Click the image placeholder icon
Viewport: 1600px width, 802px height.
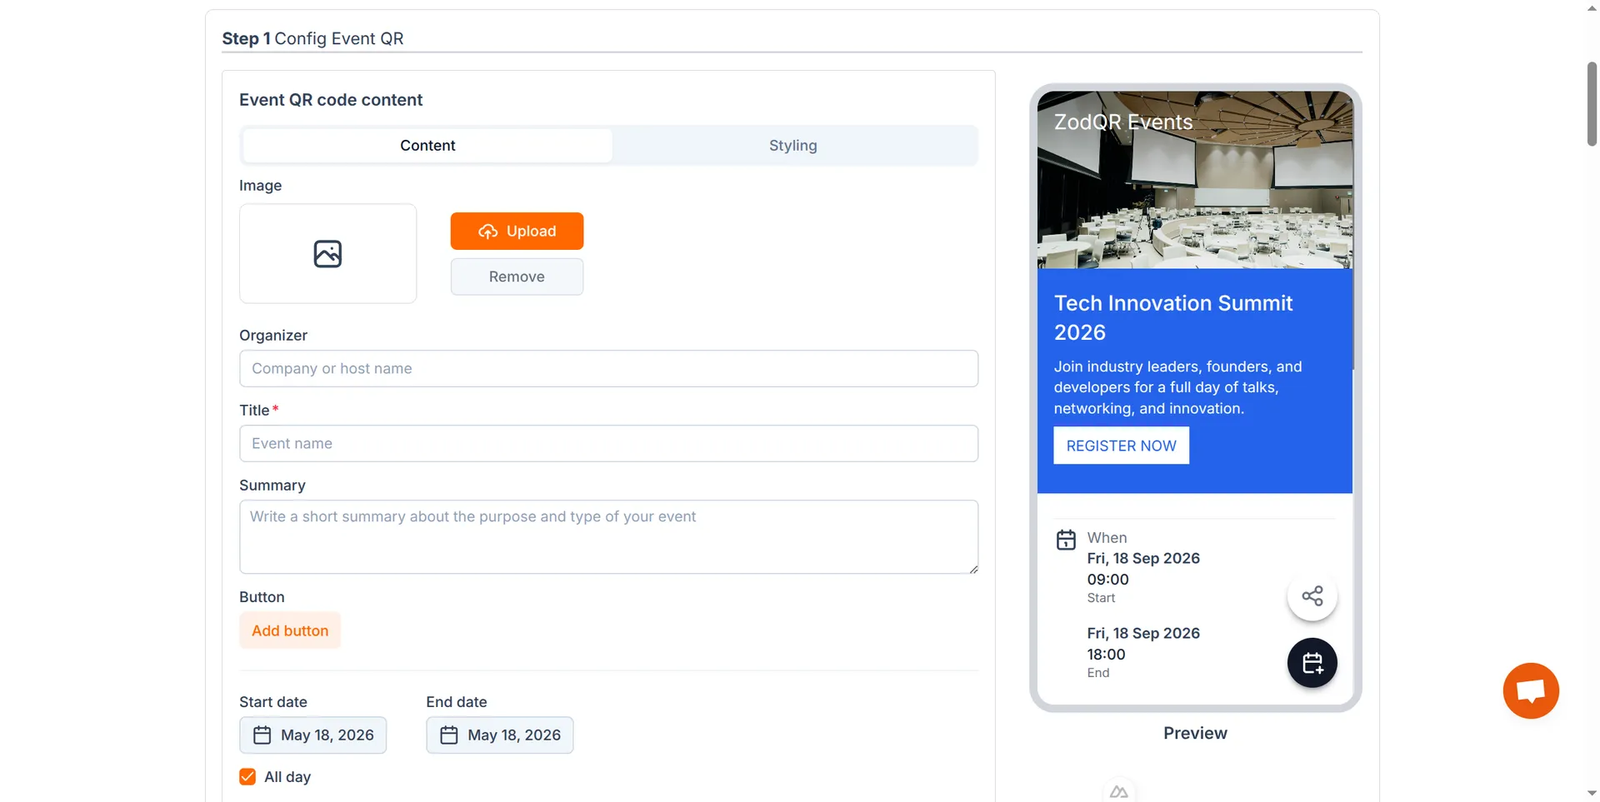pos(327,254)
